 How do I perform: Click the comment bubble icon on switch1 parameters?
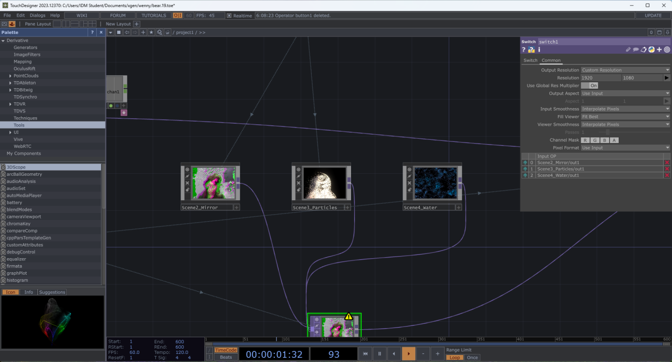coord(635,49)
